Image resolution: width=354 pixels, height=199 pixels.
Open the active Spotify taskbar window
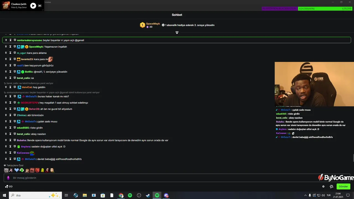click(157, 195)
